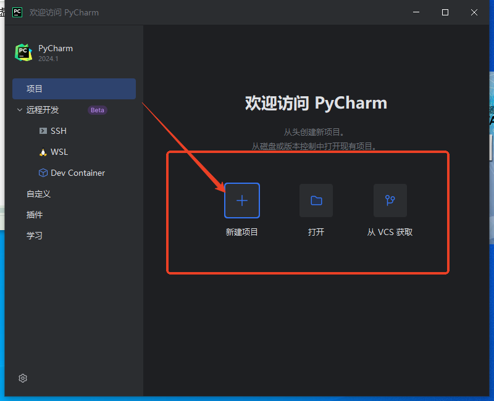Viewport: 494px width, 401px height.
Task: Select the 项目 tab in the sidebar
Action: (74, 89)
